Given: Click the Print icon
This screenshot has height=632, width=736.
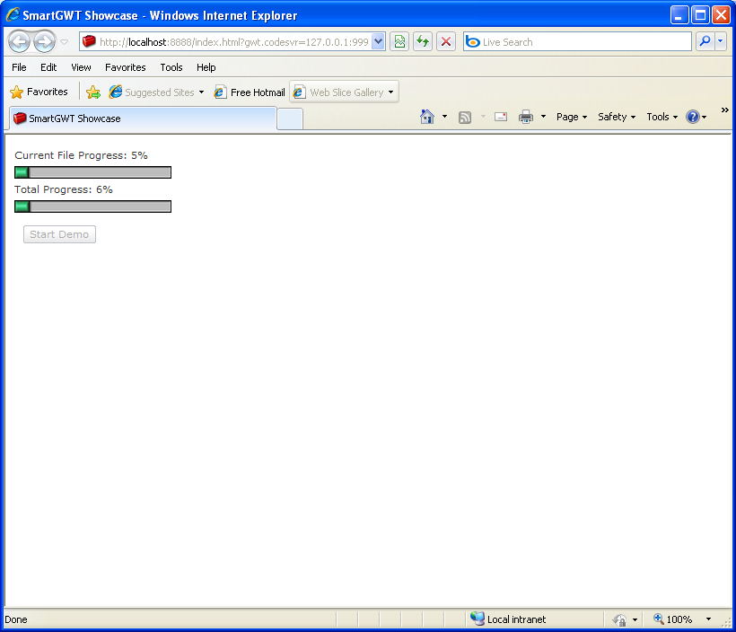Looking at the screenshot, I should click(526, 117).
